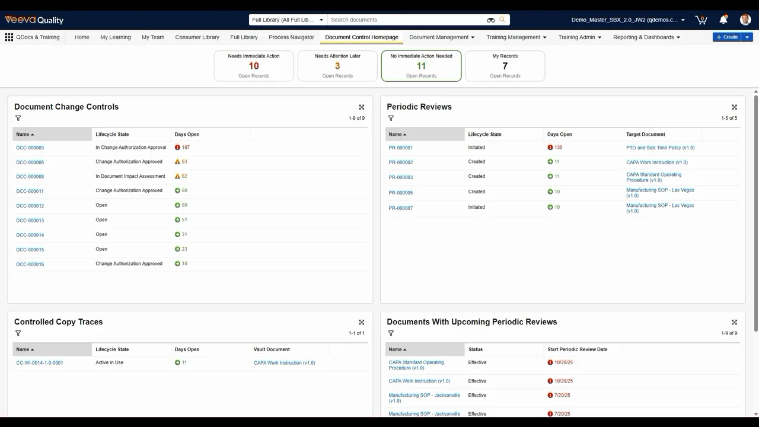Open the app launcher grid icon
This screenshot has width=759, height=427.
[9, 37]
